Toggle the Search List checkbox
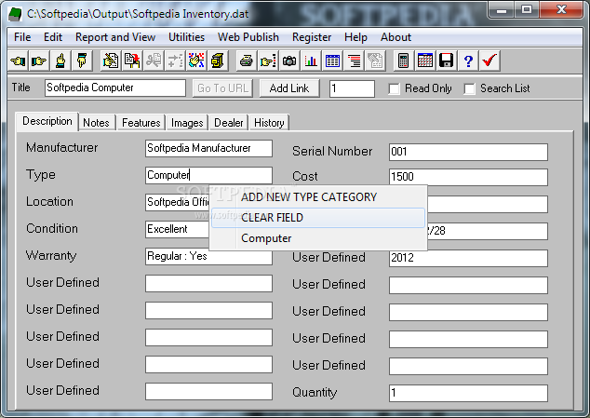The image size is (590, 418). pyautogui.click(x=469, y=88)
